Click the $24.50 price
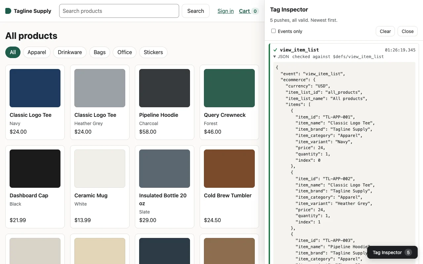423x264 pixels. tap(212, 220)
